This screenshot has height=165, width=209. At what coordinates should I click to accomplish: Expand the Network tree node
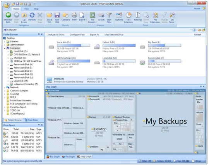(5, 88)
